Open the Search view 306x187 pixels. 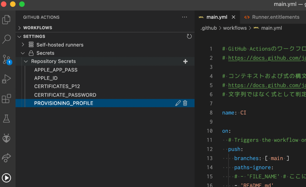pyautogui.click(x=6, y=39)
